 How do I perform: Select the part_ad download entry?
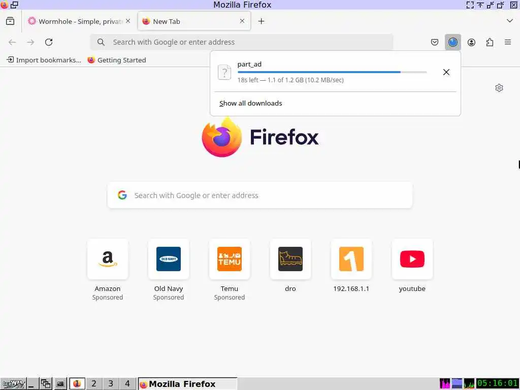click(x=335, y=72)
